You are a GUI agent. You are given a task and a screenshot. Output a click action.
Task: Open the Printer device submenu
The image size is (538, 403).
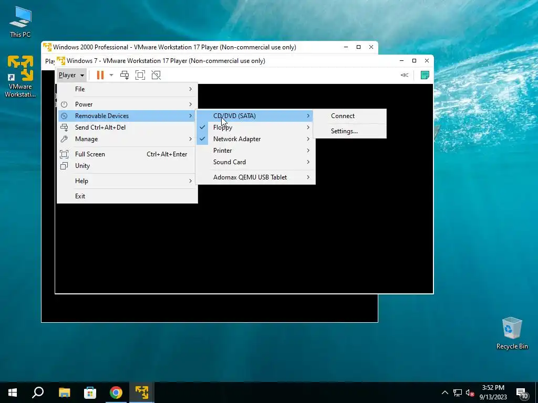click(x=255, y=151)
